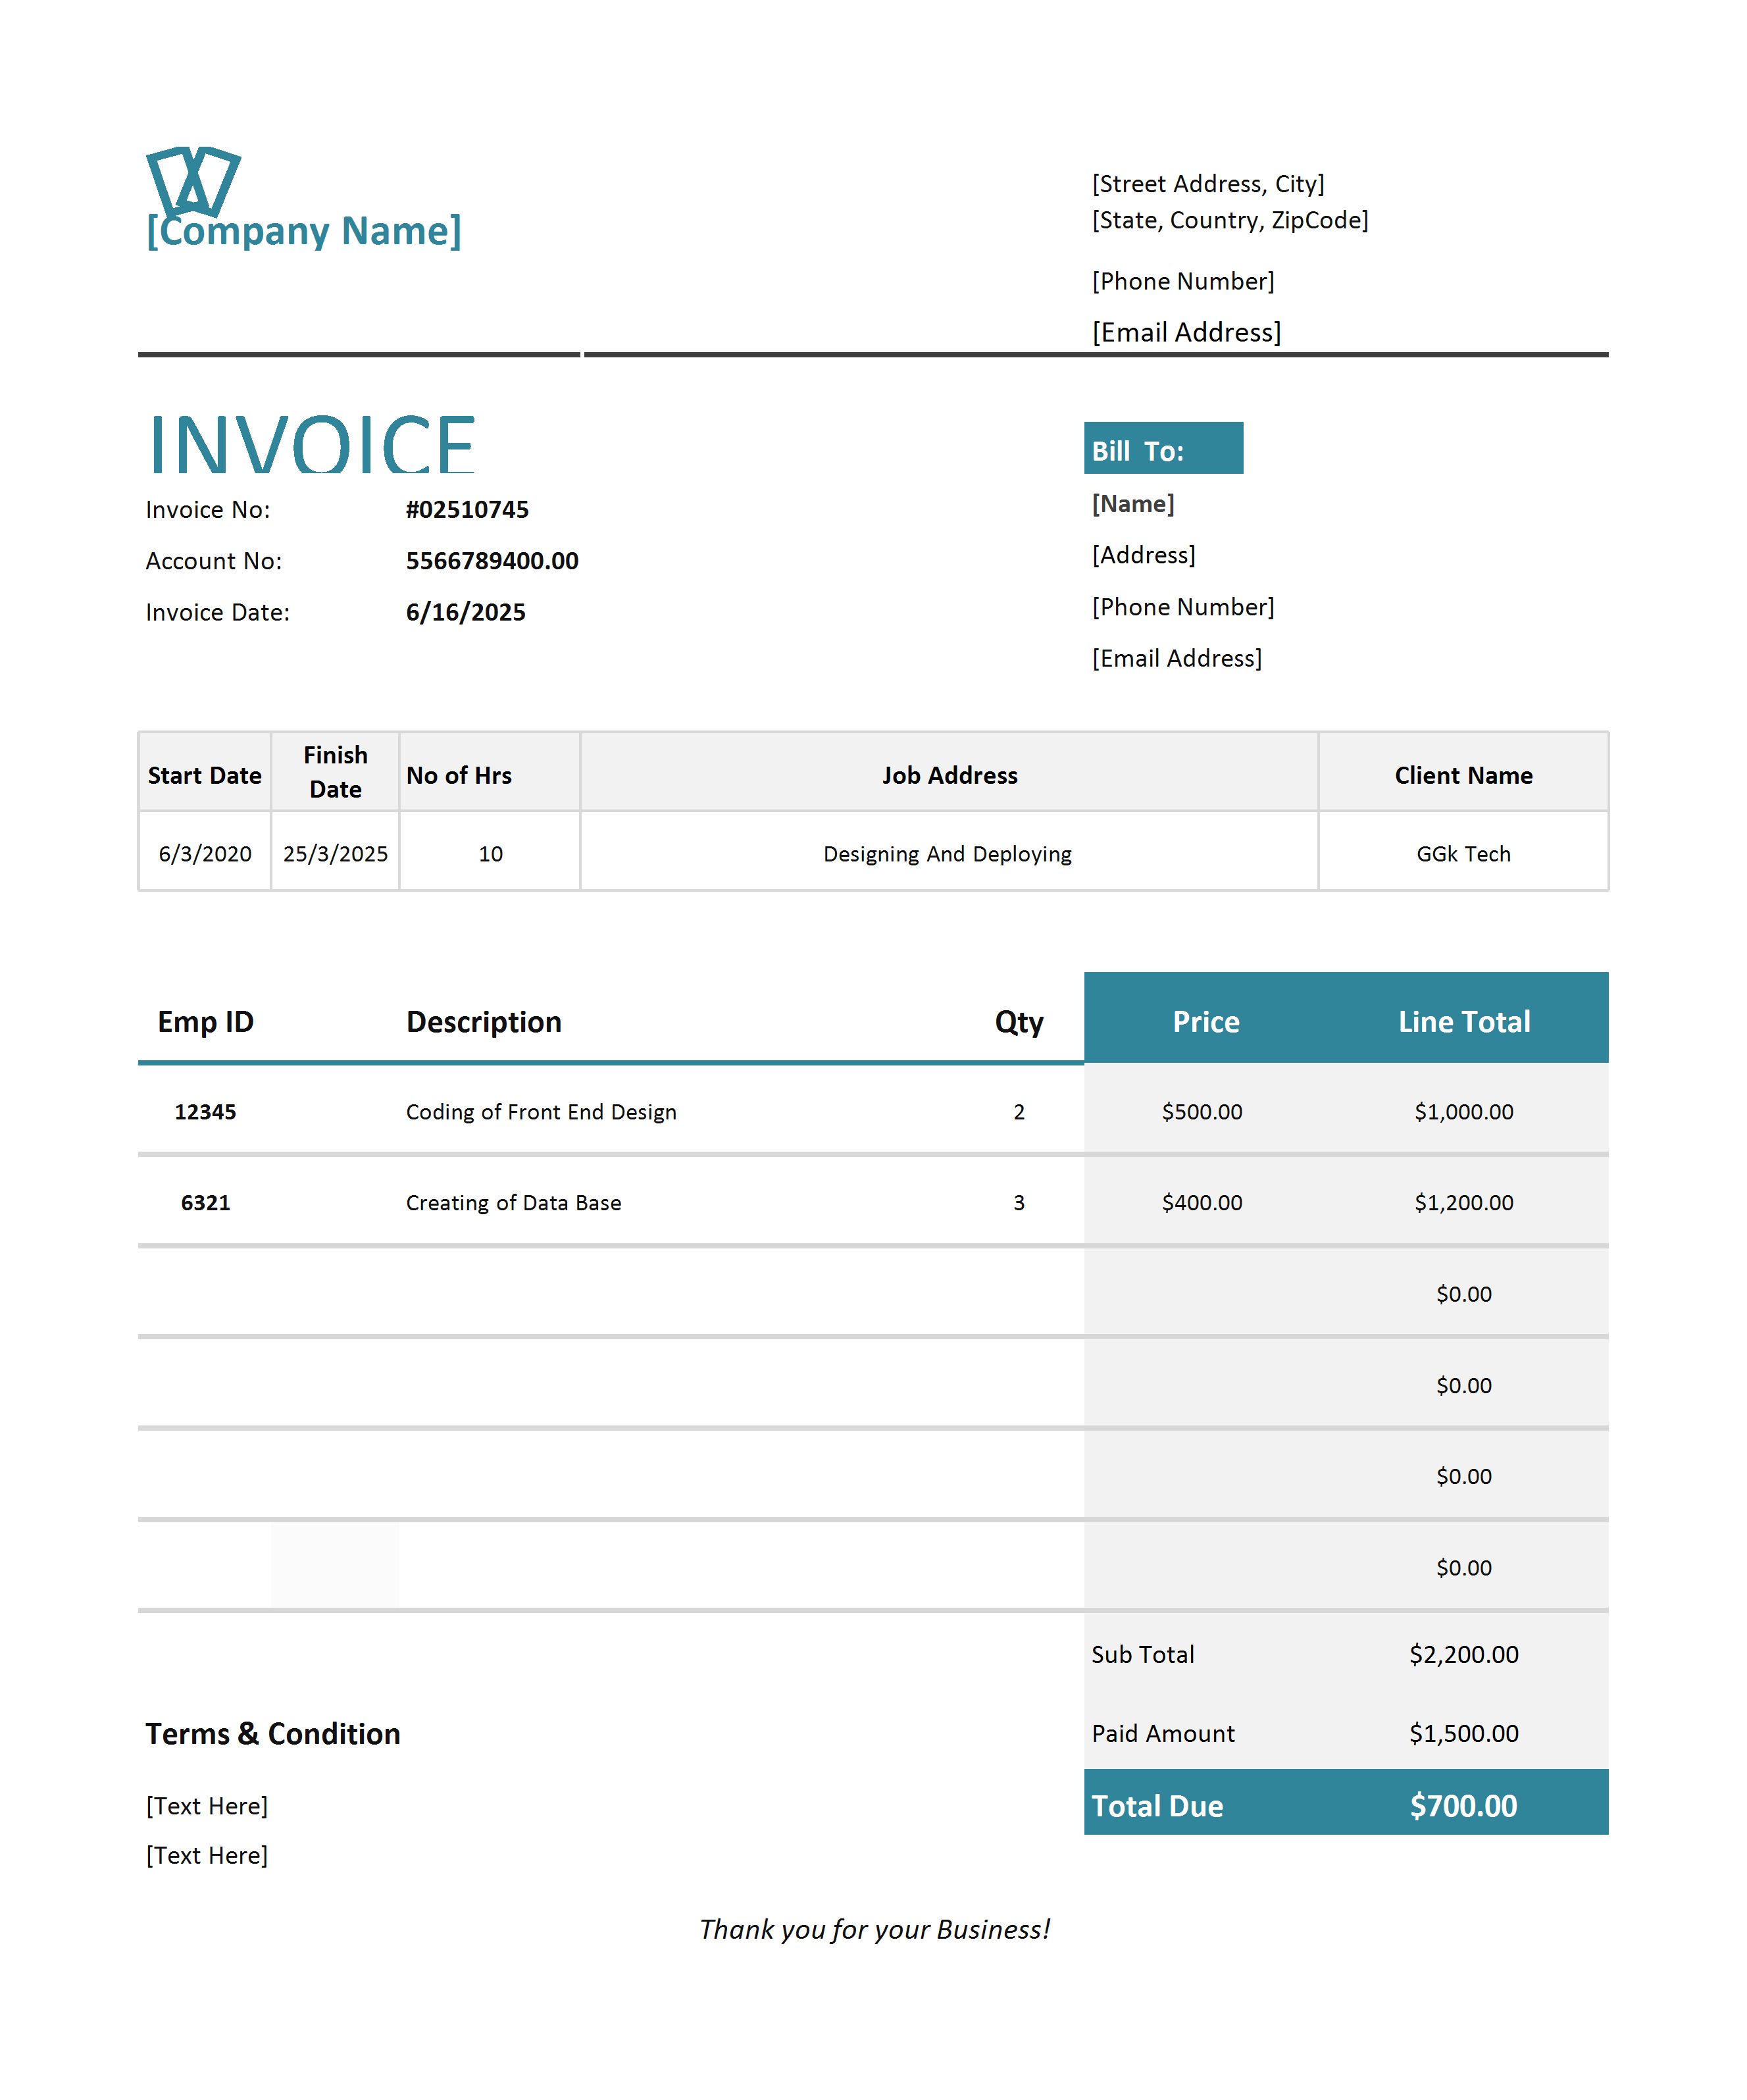The height and width of the screenshot is (2100, 1747).
Task: Select Coding of Front End Design description
Action: click(x=541, y=1112)
